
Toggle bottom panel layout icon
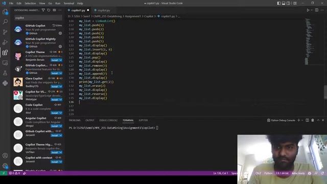[284, 3]
